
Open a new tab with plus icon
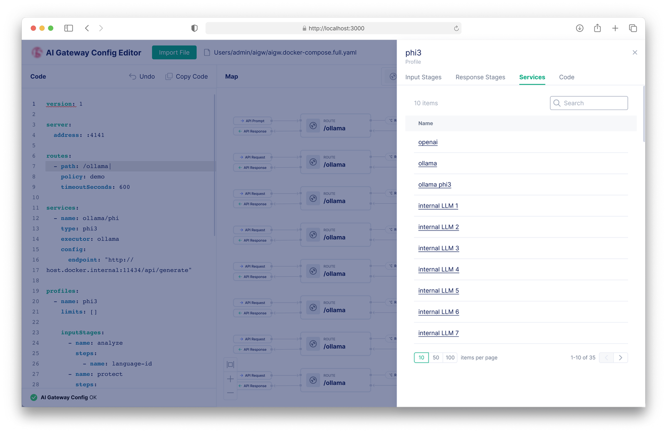click(x=615, y=28)
